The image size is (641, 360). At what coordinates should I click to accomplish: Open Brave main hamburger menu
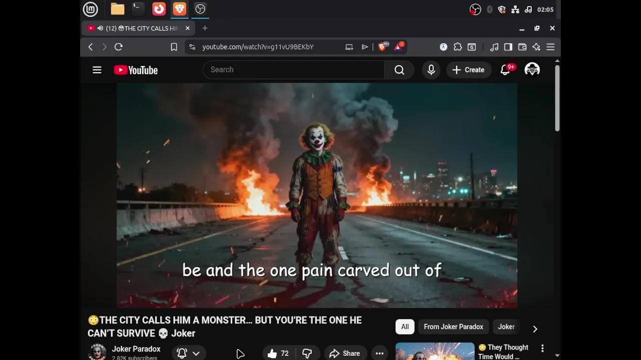coord(550,47)
